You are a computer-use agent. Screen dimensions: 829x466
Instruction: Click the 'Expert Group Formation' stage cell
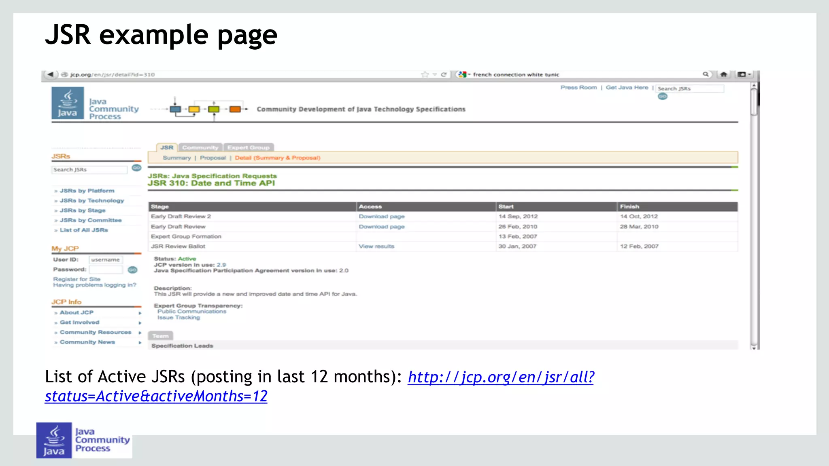point(252,236)
